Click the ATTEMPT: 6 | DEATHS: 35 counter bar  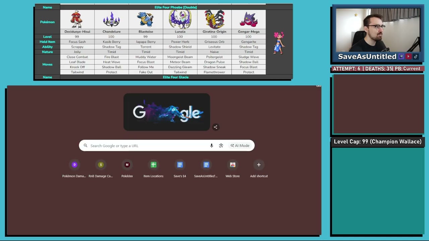coord(378,69)
